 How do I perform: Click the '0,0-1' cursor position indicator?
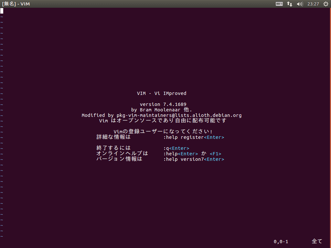[281, 241]
